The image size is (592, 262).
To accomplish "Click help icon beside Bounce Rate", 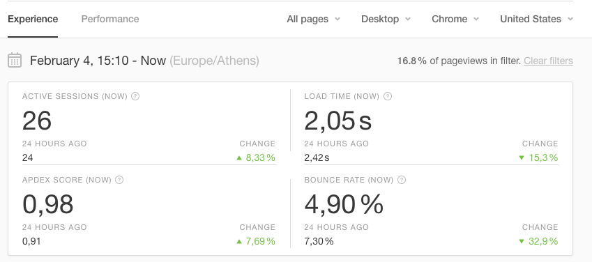I will pos(402,180).
